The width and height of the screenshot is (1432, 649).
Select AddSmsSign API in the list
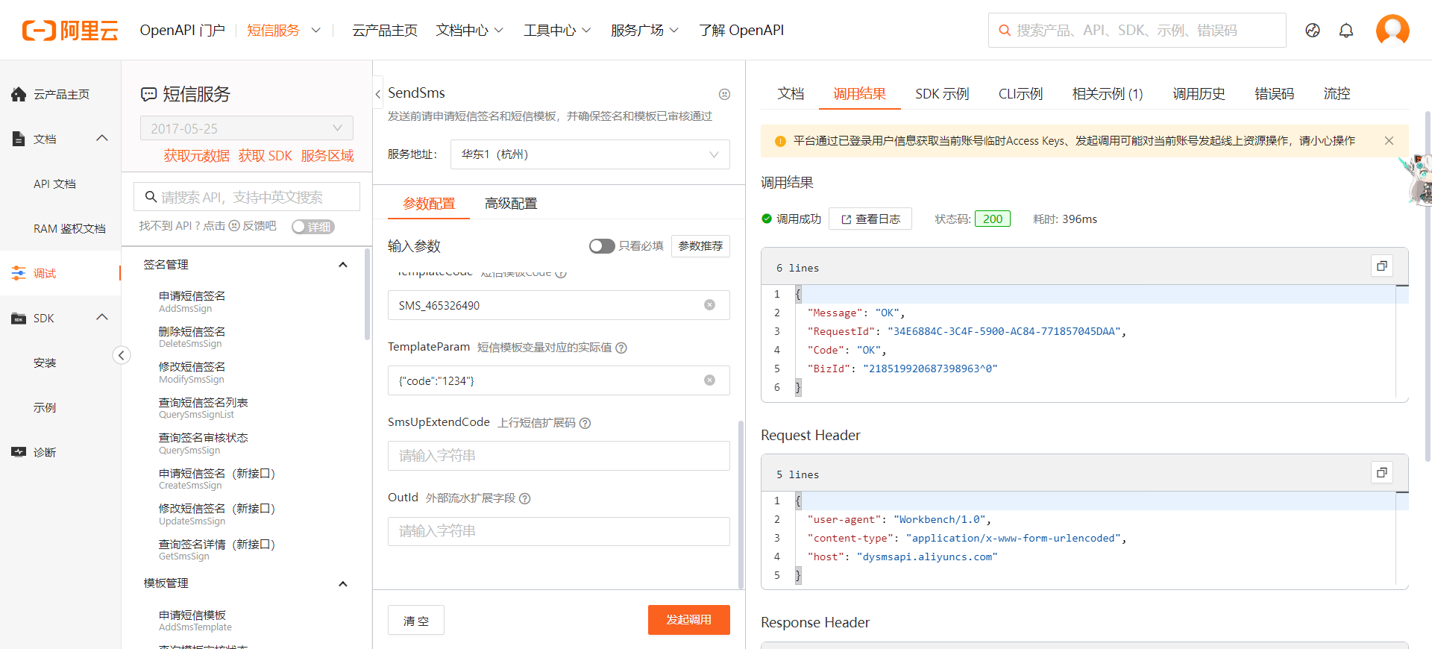click(x=192, y=301)
